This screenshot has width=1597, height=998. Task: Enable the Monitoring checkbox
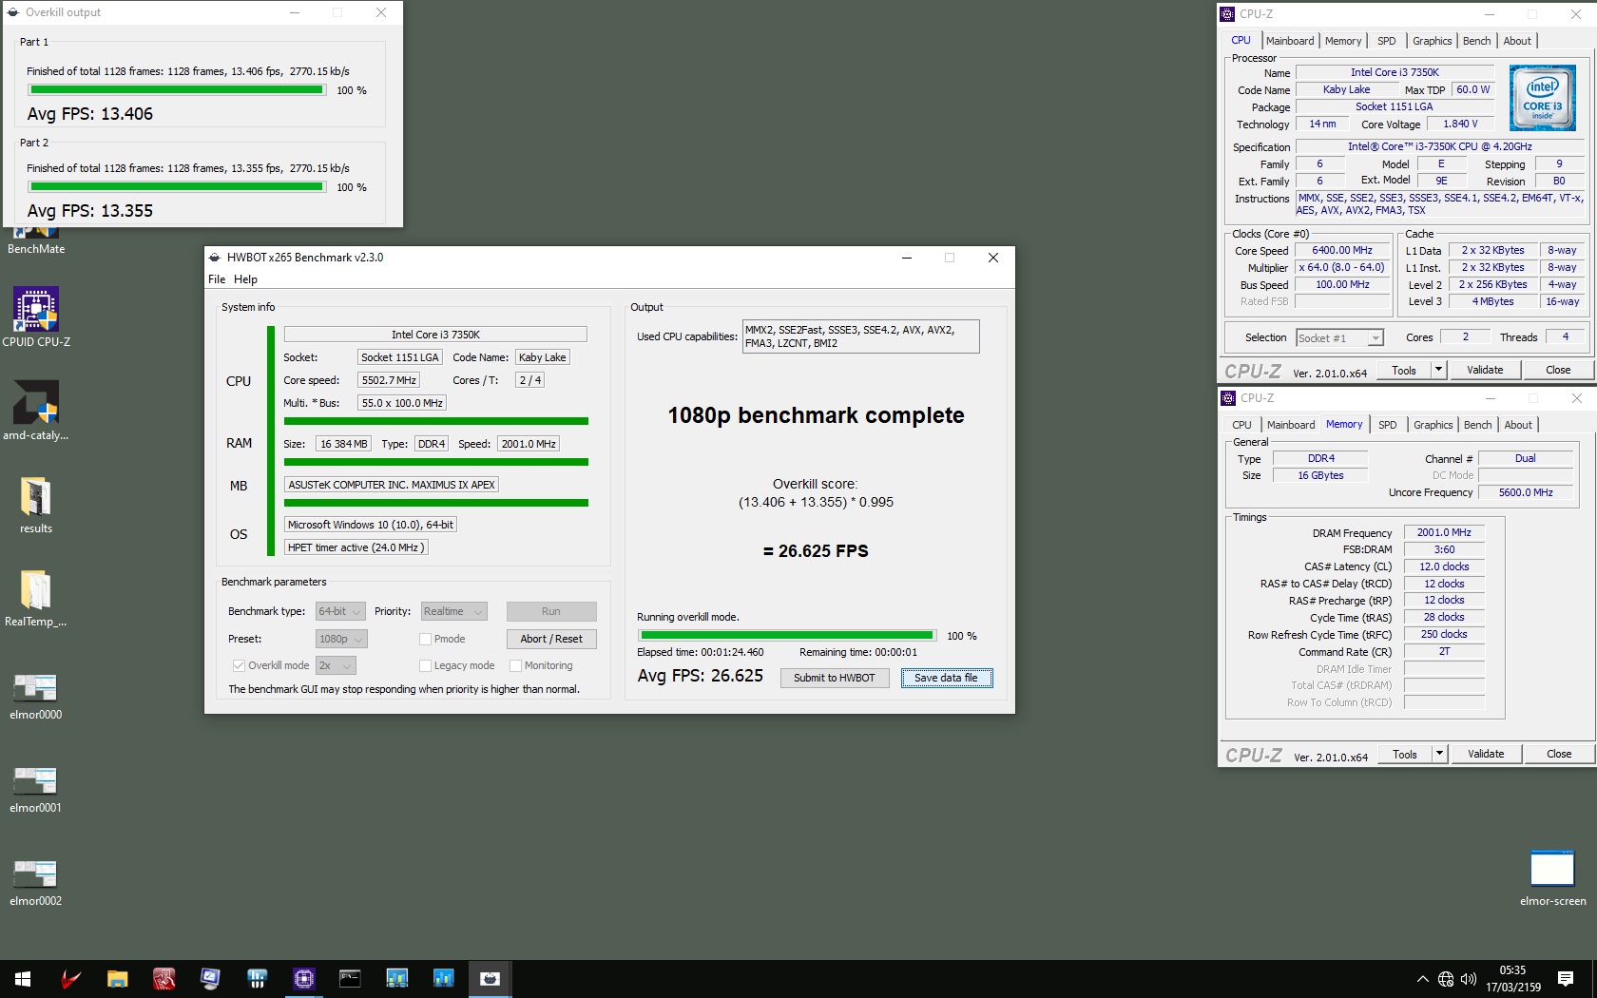[x=515, y=665]
